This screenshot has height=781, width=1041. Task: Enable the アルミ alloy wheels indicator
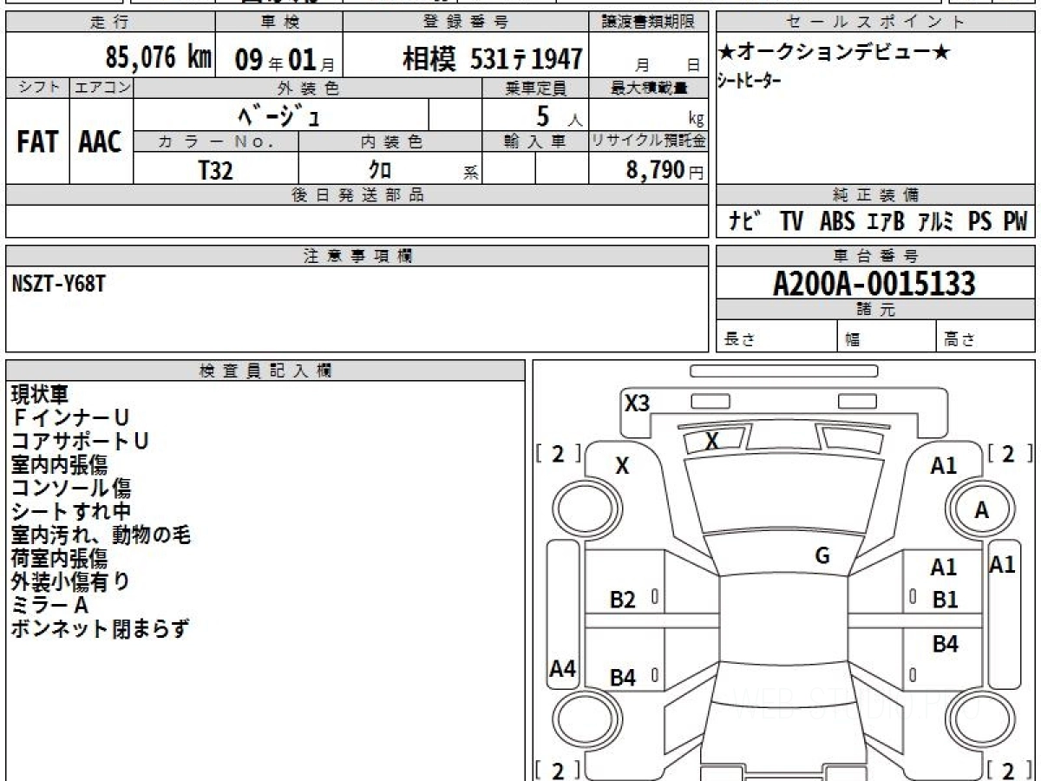[x=940, y=220]
